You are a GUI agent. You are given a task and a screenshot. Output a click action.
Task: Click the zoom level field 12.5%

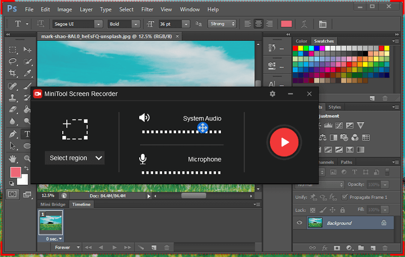[48, 196]
